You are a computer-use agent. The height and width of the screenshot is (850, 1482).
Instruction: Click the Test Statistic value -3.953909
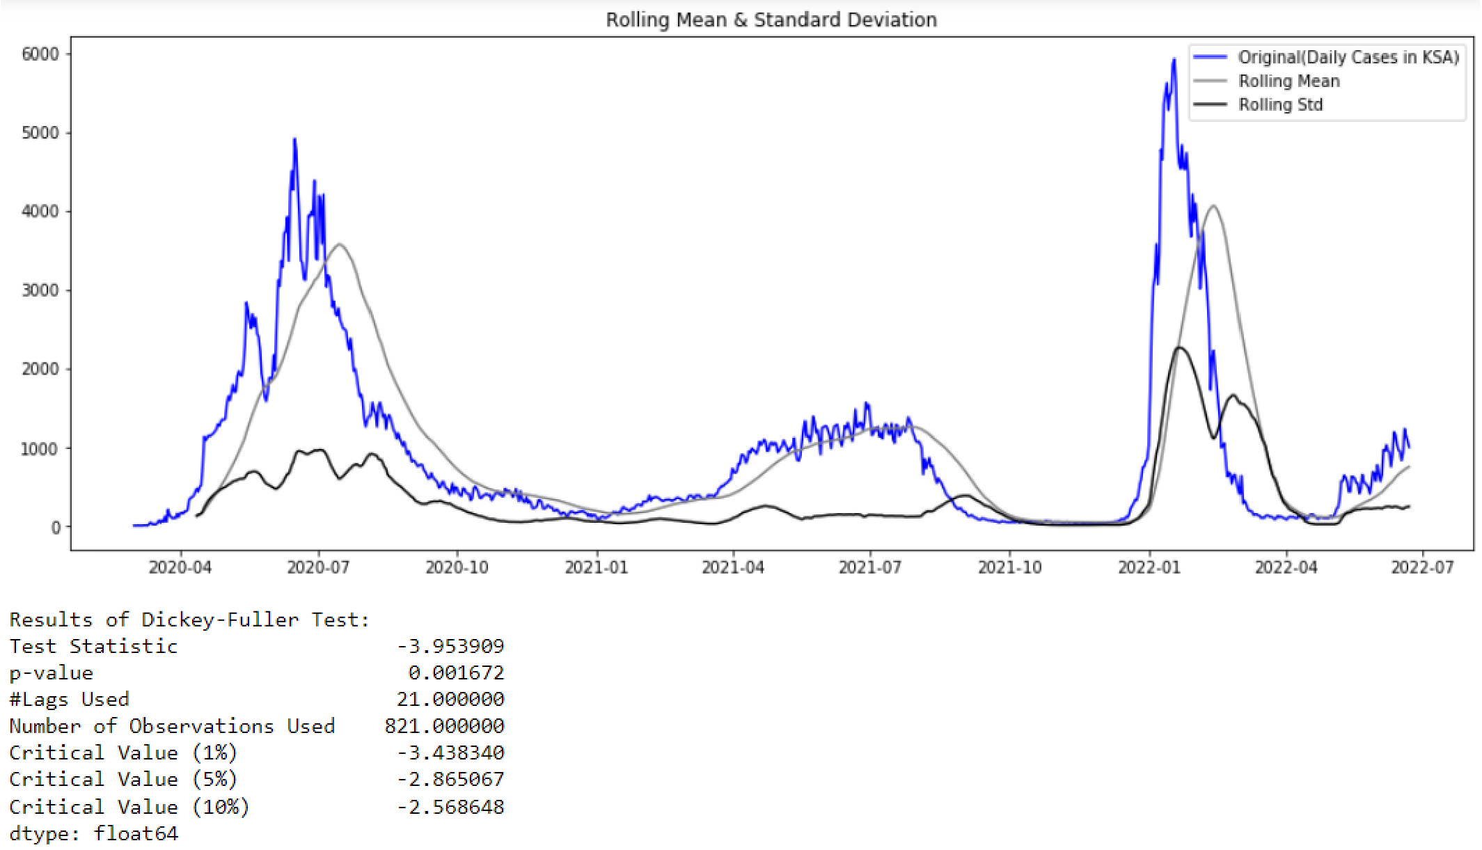[x=450, y=646]
